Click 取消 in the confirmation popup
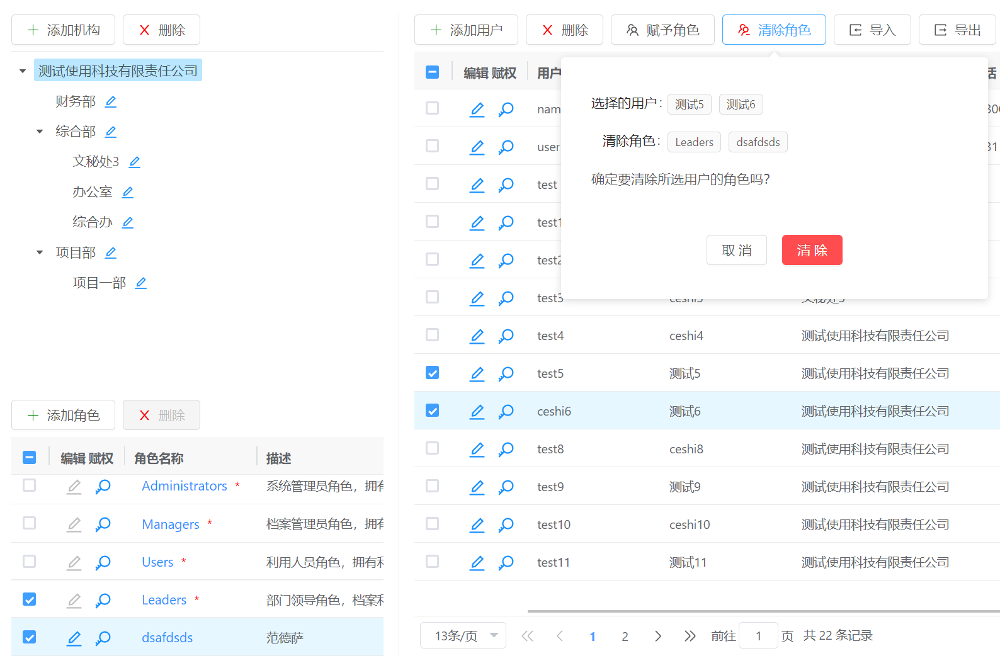Viewport: 1000px width, 663px height. [736, 250]
